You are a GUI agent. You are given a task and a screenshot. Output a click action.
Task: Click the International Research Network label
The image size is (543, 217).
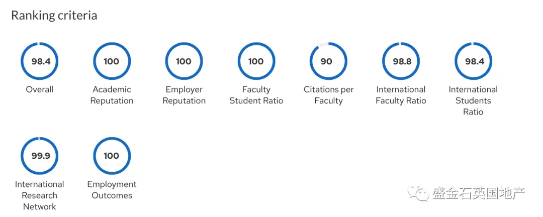pyautogui.click(x=40, y=195)
